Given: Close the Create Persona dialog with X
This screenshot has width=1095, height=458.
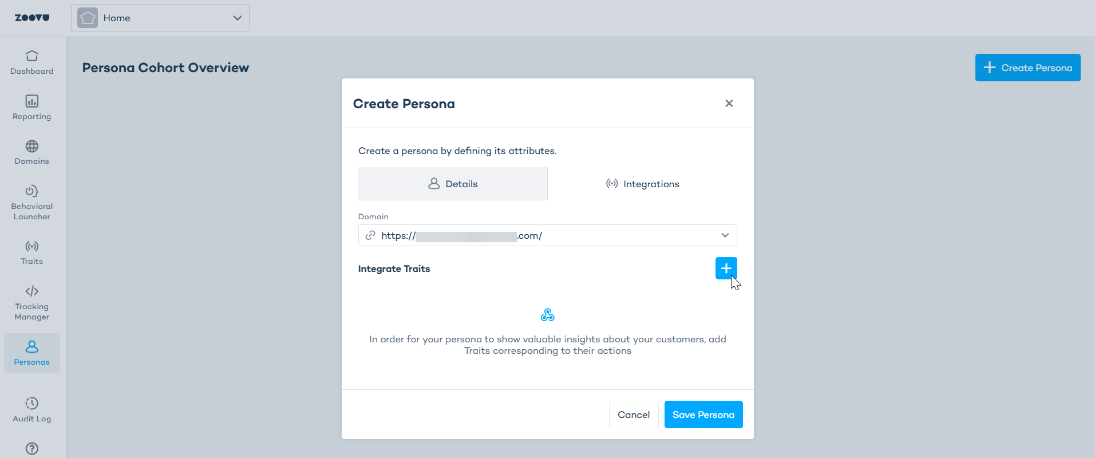Looking at the screenshot, I should tap(729, 104).
